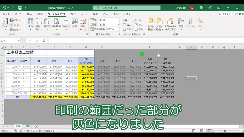The height and width of the screenshot is (137, 244).
Task: Toggle the 見出し 印刷 checkbox
Action: [136, 29]
